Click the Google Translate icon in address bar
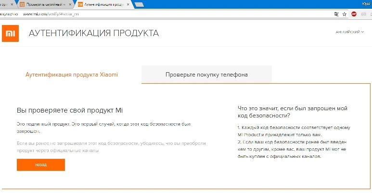The image size is (372, 193). point(336,14)
